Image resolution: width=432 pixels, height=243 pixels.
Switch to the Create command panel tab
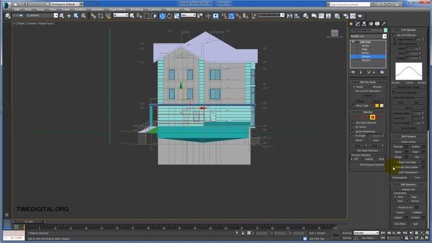(x=351, y=24)
